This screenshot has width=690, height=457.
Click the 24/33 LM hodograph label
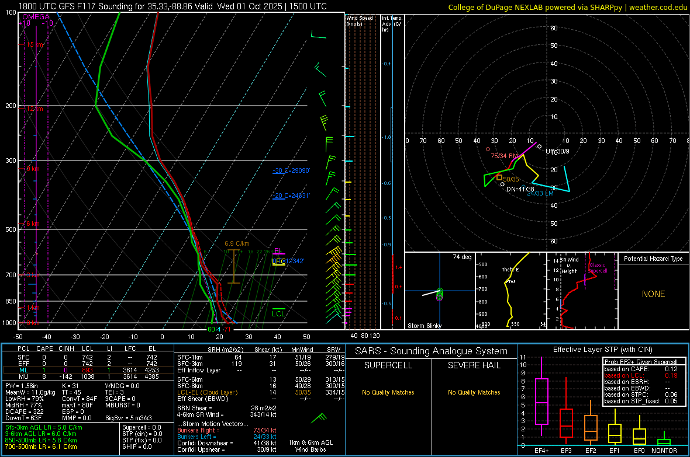540,193
